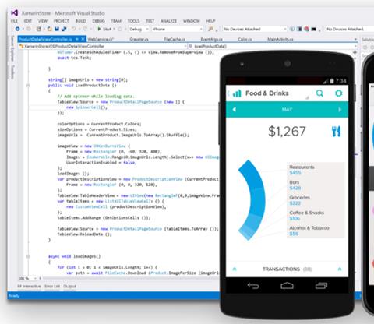
Task: Collapse the LoadProductData method outline
Action: [x=28, y=85]
